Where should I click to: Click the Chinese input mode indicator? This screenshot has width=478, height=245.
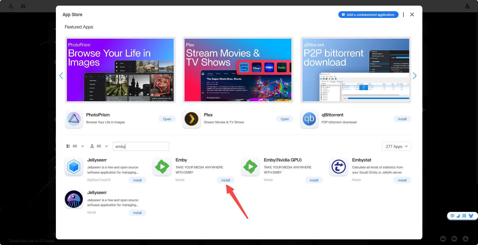pos(452,216)
